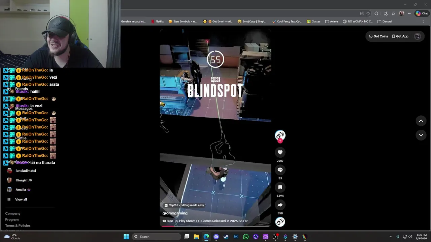Open the Company footer link
Screen dimensions: 431x242
pyautogui.click(x=13, y=213)
